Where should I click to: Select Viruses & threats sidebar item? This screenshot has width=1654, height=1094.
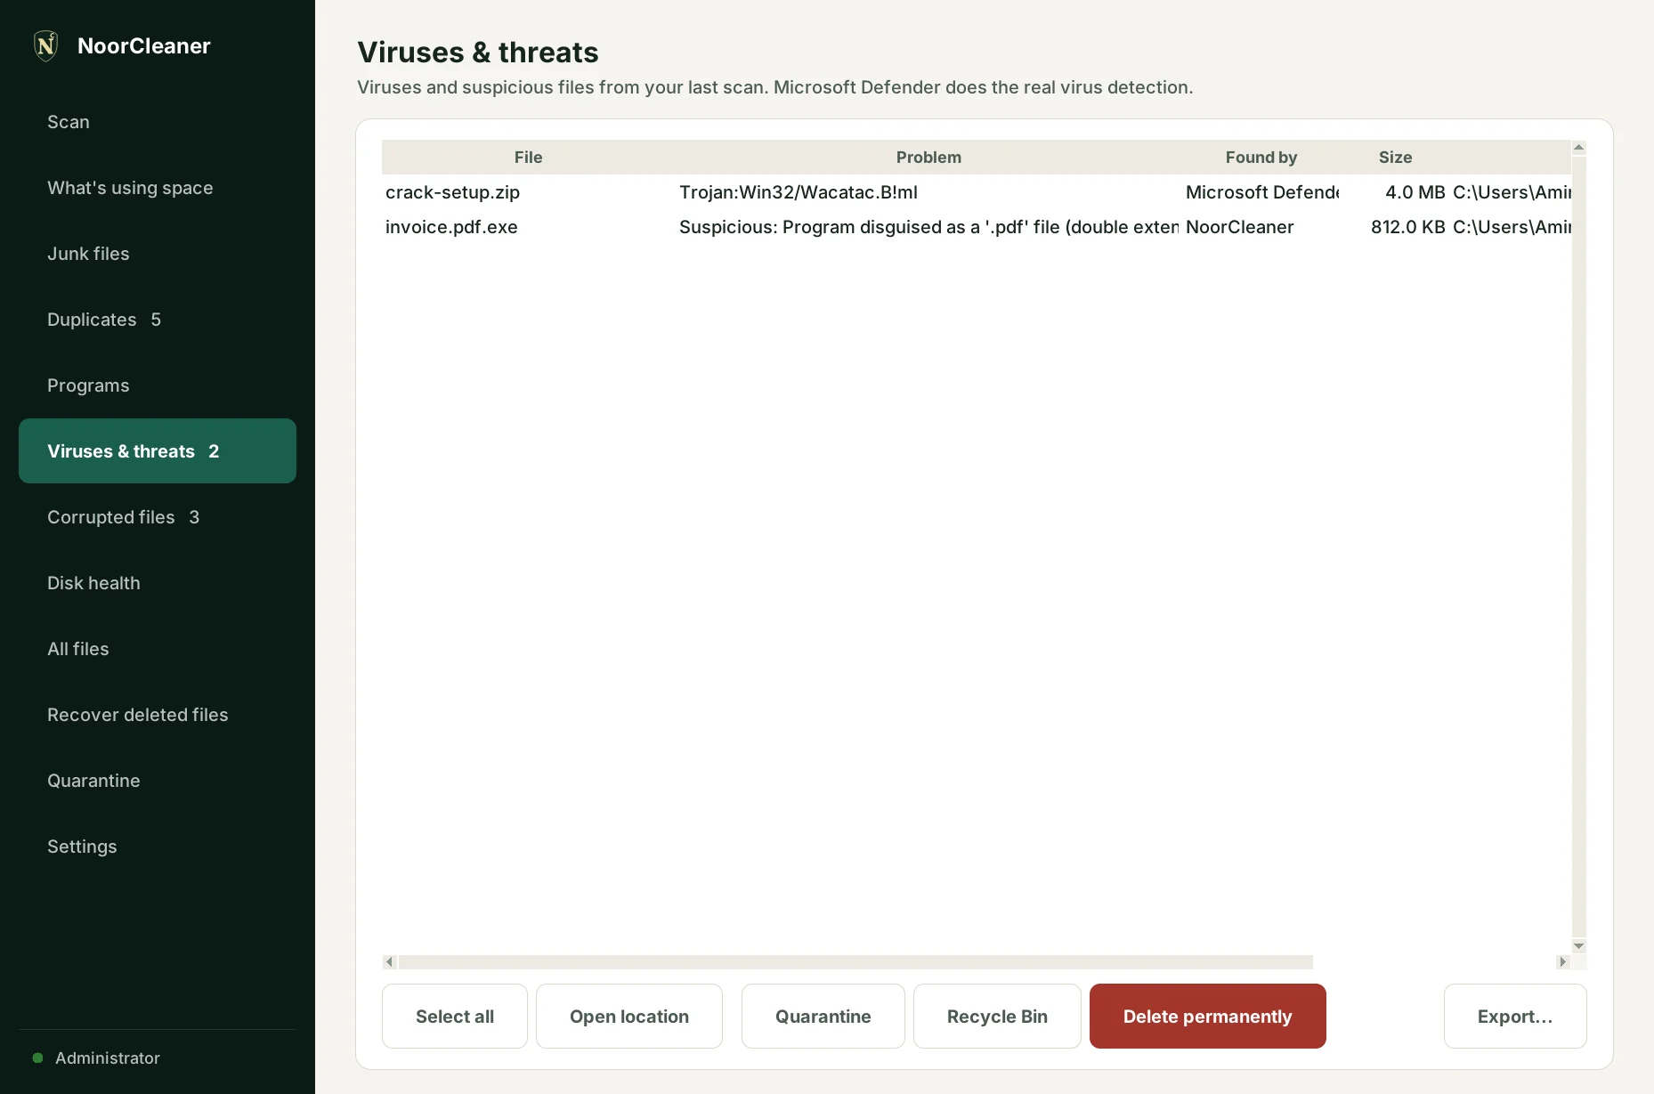[158, 451]
